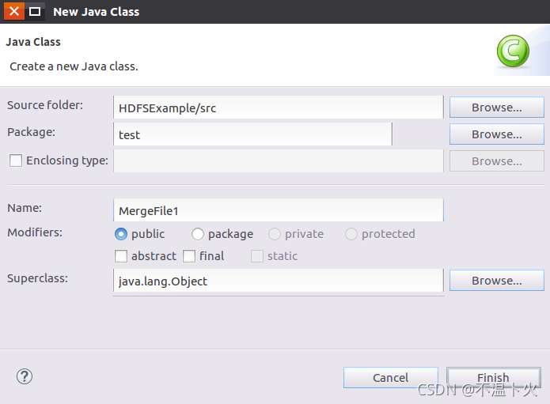Click the green Java class icon

(513, 51)
